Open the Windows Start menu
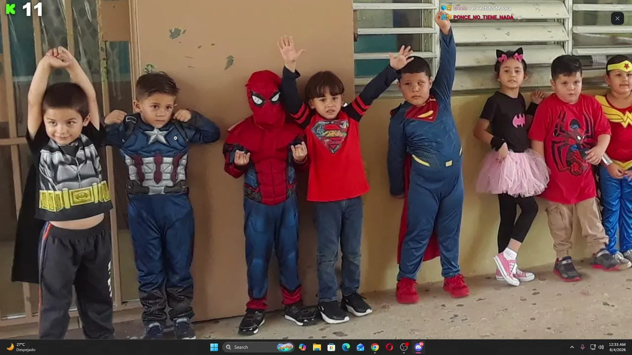 click(x=214, y=347)
